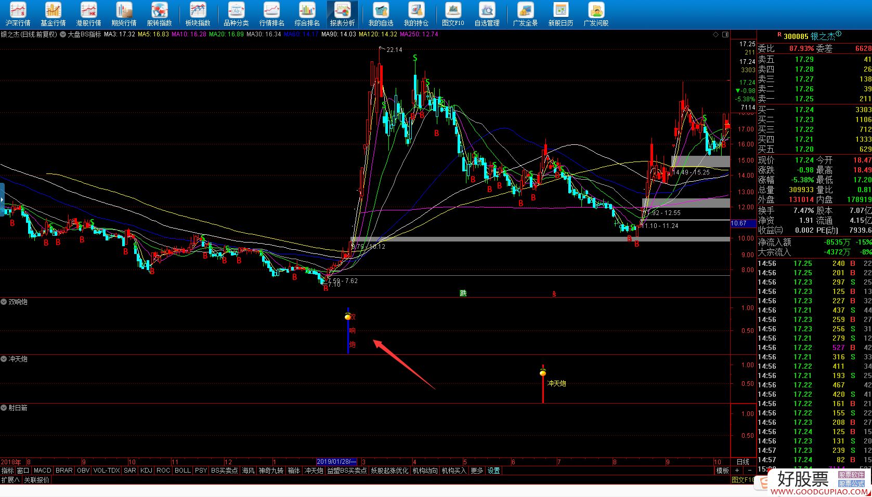The image size is (872, 497).
Task: Open 广发全景 toolbar icon
Action: (x=525, y=14)
